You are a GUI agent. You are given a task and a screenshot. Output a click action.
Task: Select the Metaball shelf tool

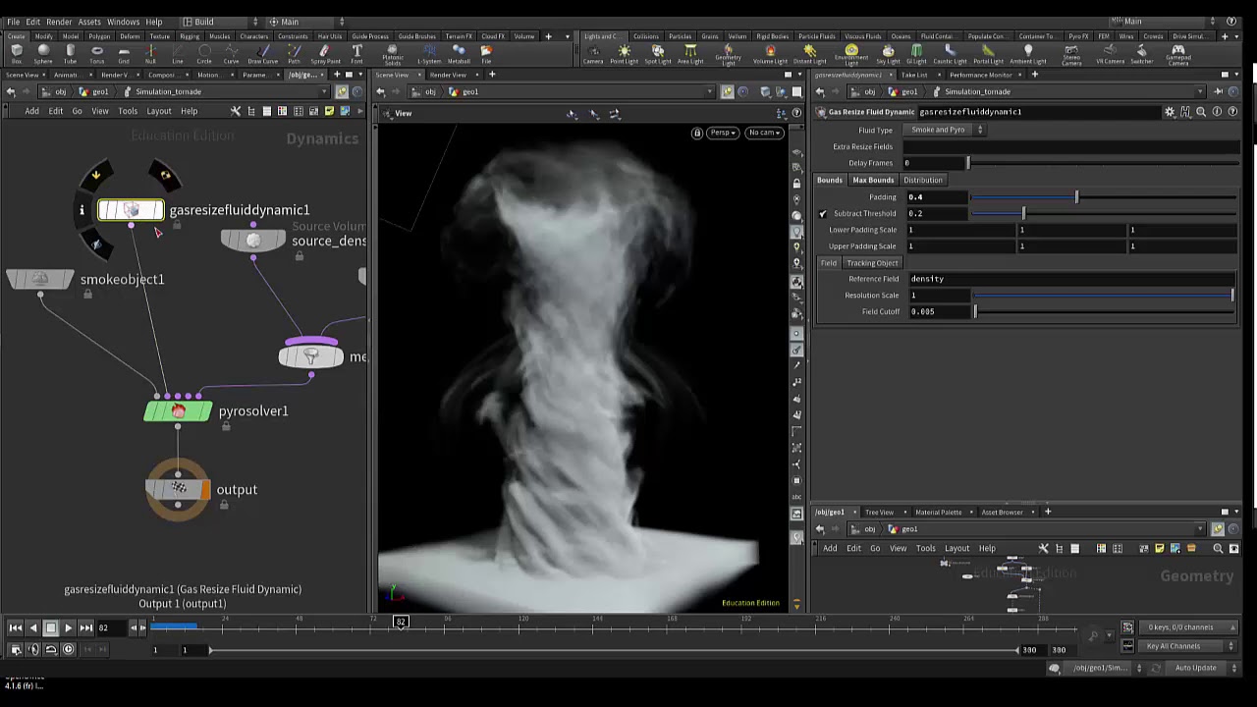[x=459, y=54]
